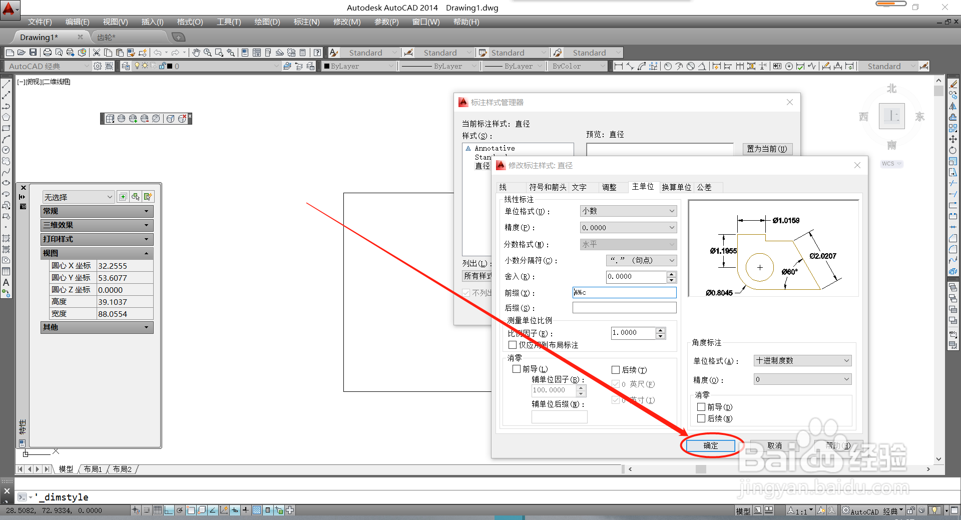Click 置为当前(U) button

point(767,149)
